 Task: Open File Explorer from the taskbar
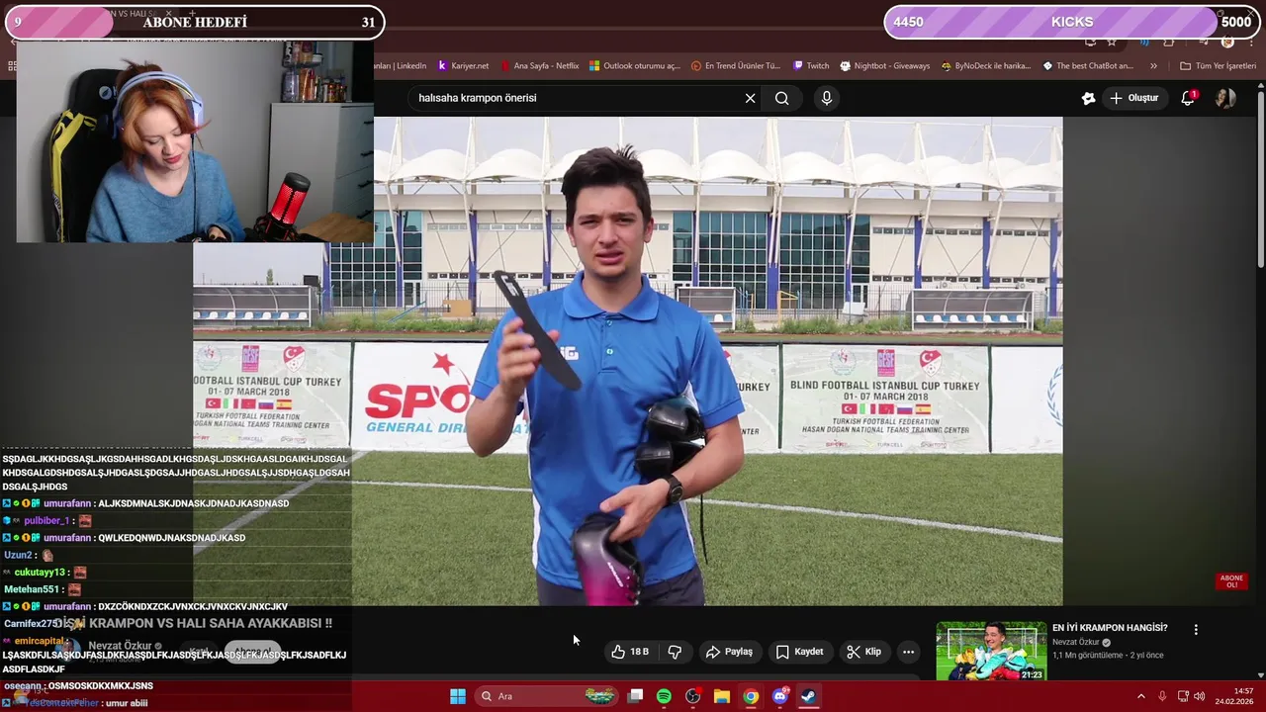pos(722,696)
